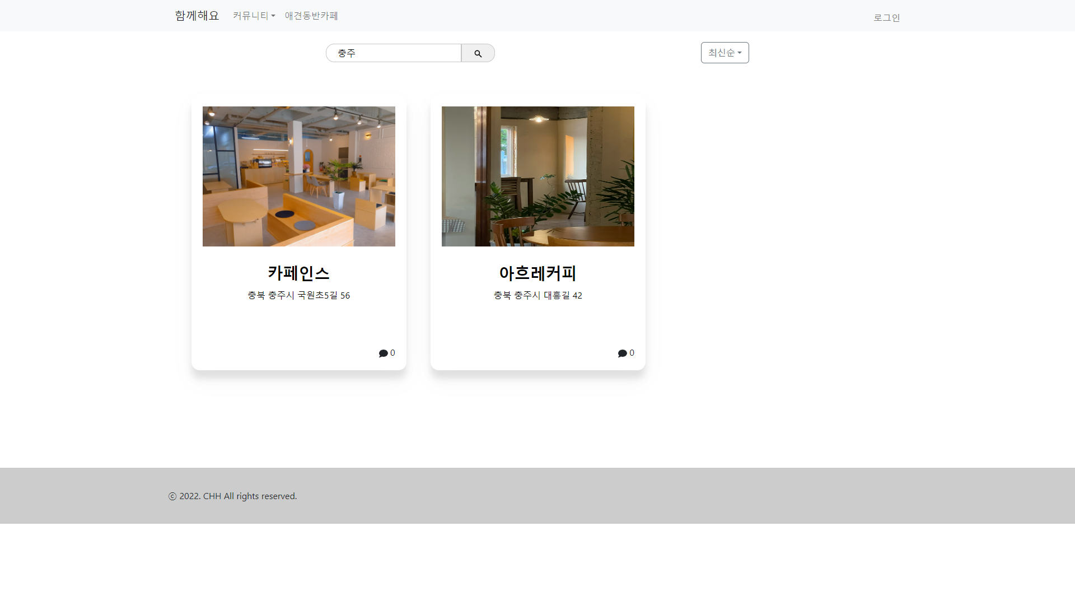This screenshot has width=1075, height=605.
Task: Click the CHH copyright footer text
Action: tap(232, 496)
